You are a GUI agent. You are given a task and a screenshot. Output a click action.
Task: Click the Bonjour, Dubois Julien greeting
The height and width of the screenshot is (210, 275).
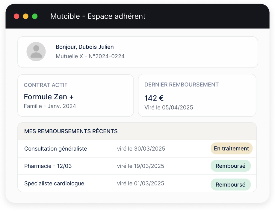click(85, 47)
